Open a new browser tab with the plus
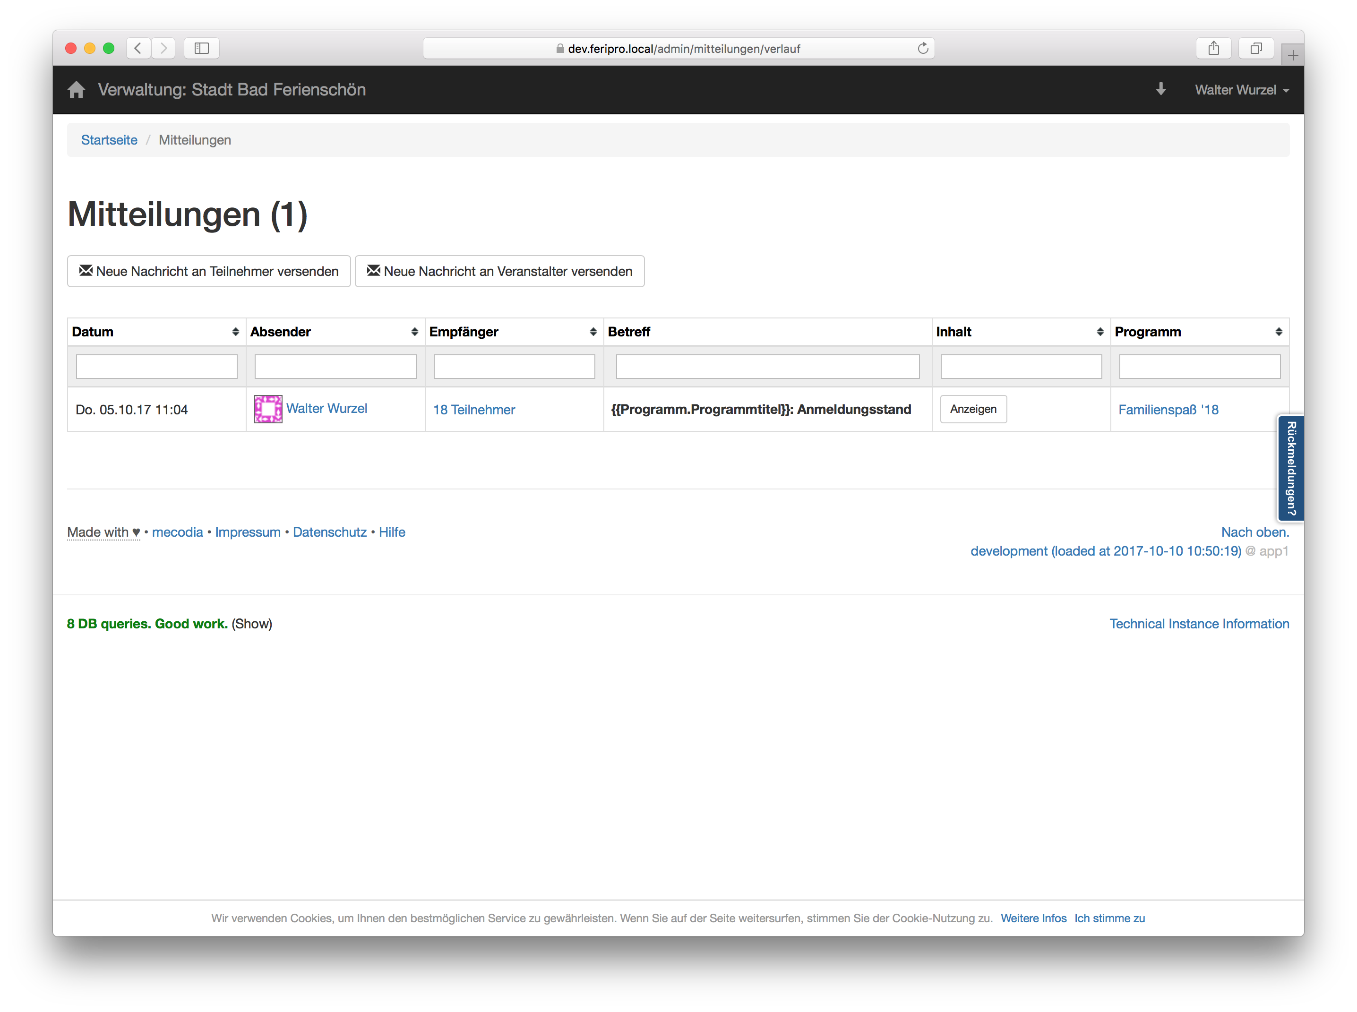This screenshot has width=1357, height=1012. point(1292,55)
